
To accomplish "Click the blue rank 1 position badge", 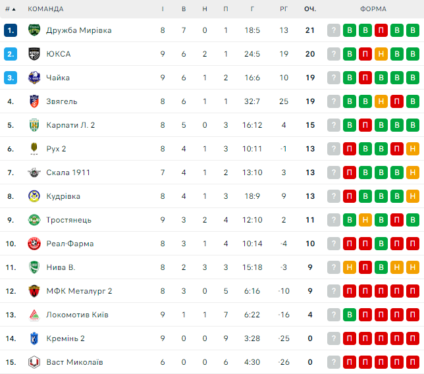I will click(10, 30).
